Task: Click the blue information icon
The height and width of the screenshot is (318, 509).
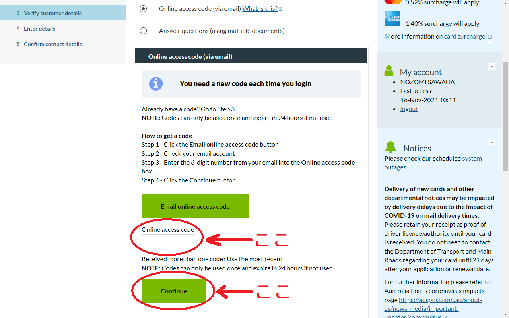Action: 156,84
